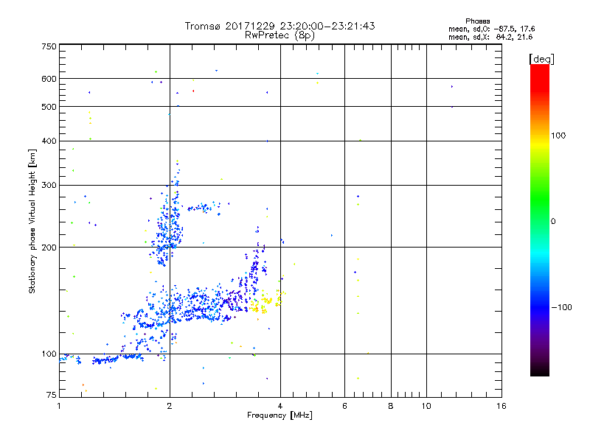The image size is (590, 442).
Task: Click the Stationary phase Virtual Height [km] axis title
Action: point(32,222)
